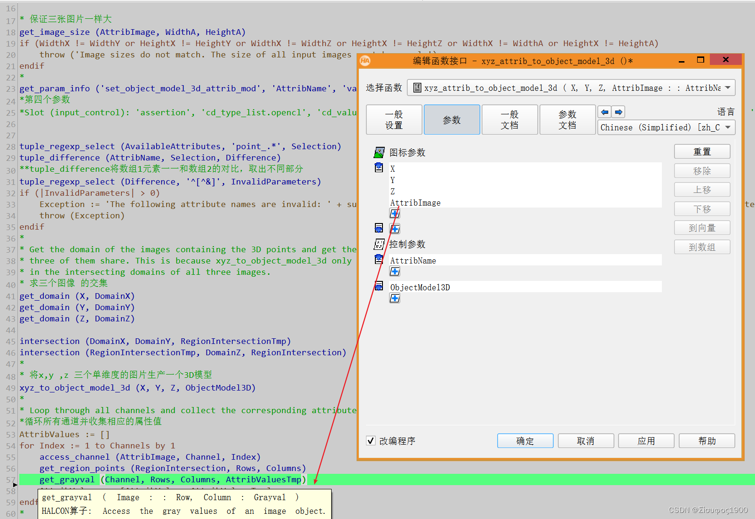Close the 编辑函数接口 dialog

point(726,59)
